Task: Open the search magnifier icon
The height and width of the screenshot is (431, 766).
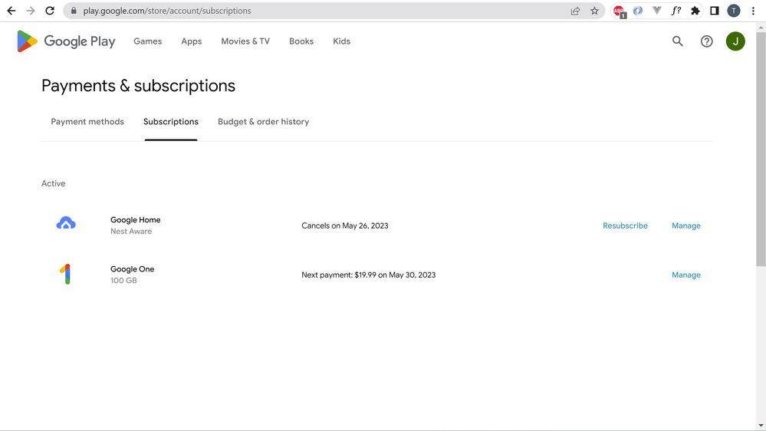Action: pos(677,41)
